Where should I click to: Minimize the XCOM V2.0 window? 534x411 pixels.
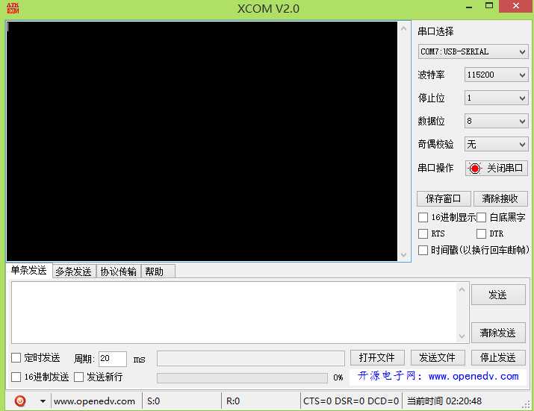469,7
